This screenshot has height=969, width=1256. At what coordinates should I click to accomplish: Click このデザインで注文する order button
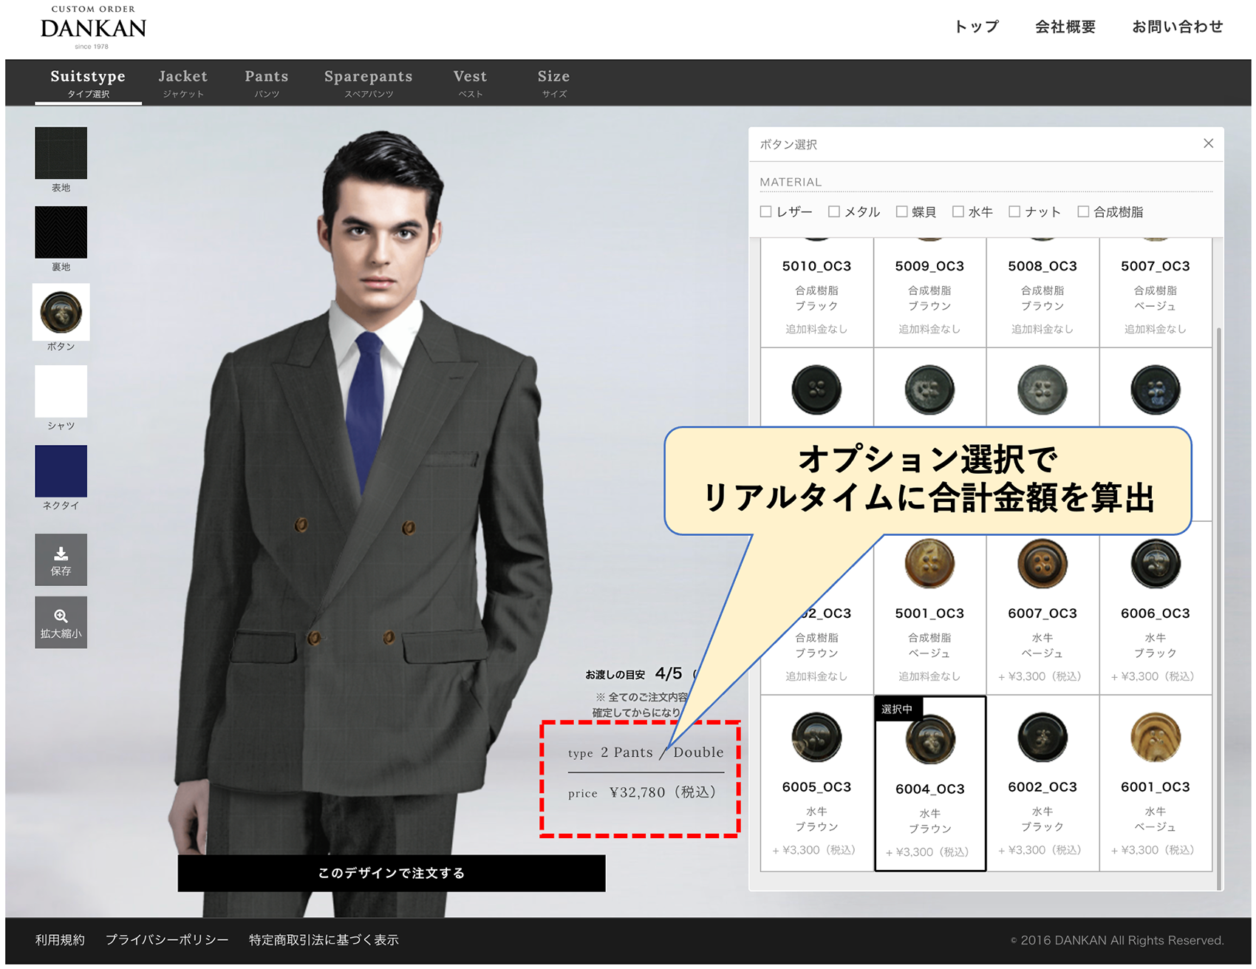click(x=391, y=873)
